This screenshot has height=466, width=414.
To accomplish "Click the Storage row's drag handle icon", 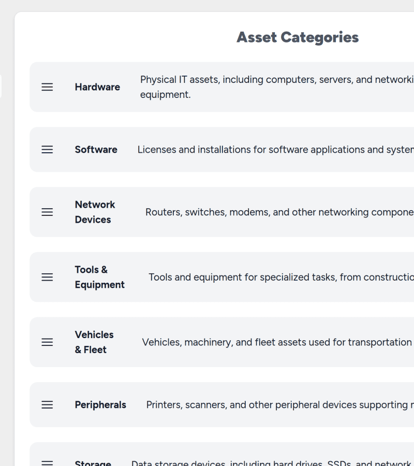I will point(47,462).
